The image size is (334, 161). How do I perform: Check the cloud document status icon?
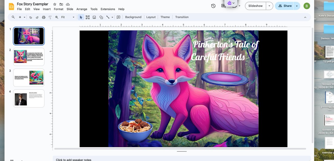[x=68, y=4]
